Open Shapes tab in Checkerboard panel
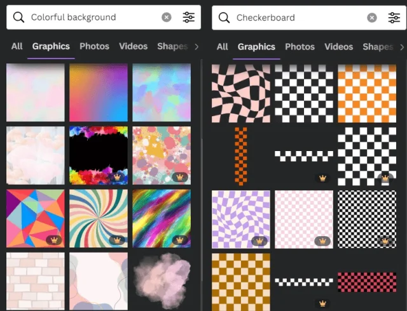The image size is (407, 311). [x=378, y=47]
